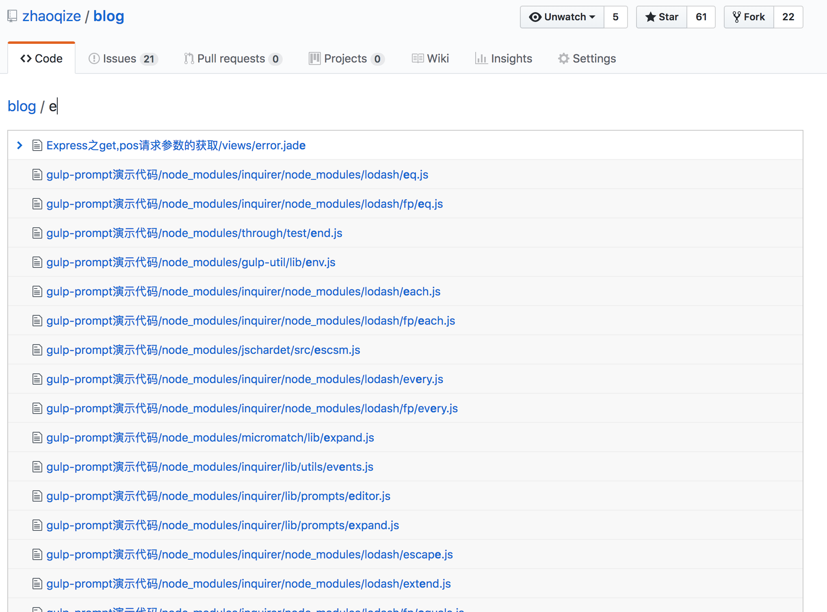The height and width of the screenshot is (612, 827).
Task: Open inquirer/lib/prompts/expand.js file result
Action: point(223,525)
